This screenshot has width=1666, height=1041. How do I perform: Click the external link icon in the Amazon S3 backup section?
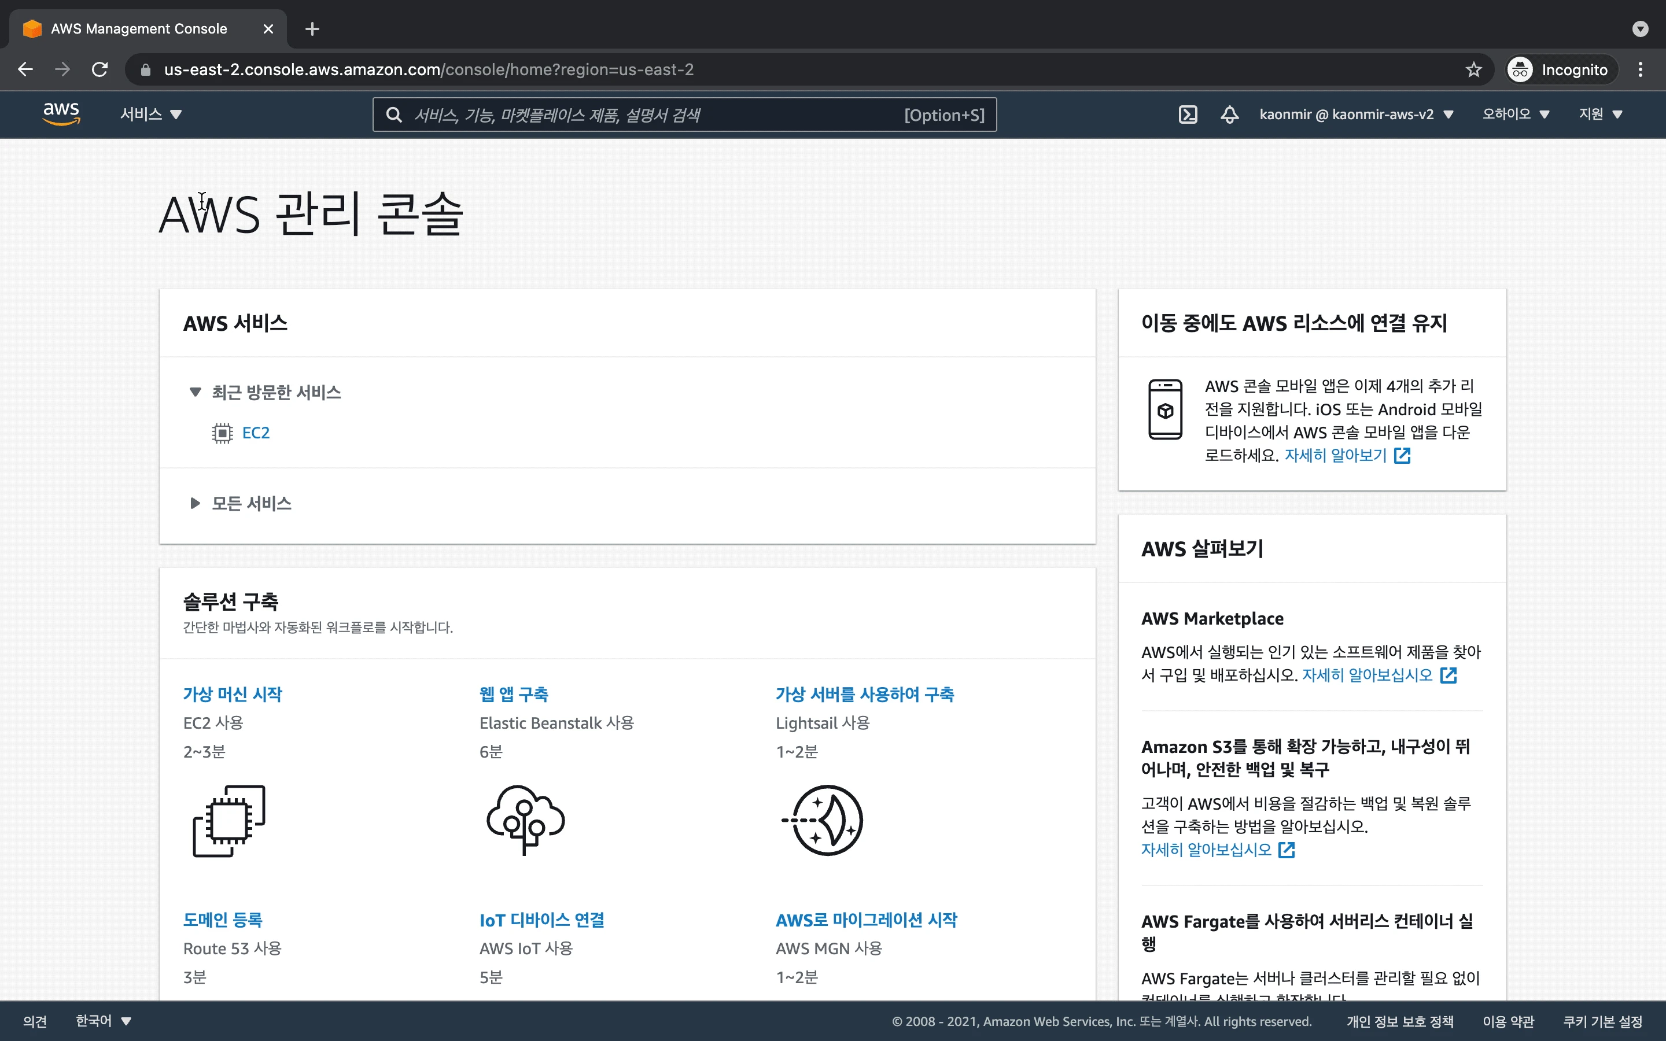pyautogui.click(x=1286, y=850)
